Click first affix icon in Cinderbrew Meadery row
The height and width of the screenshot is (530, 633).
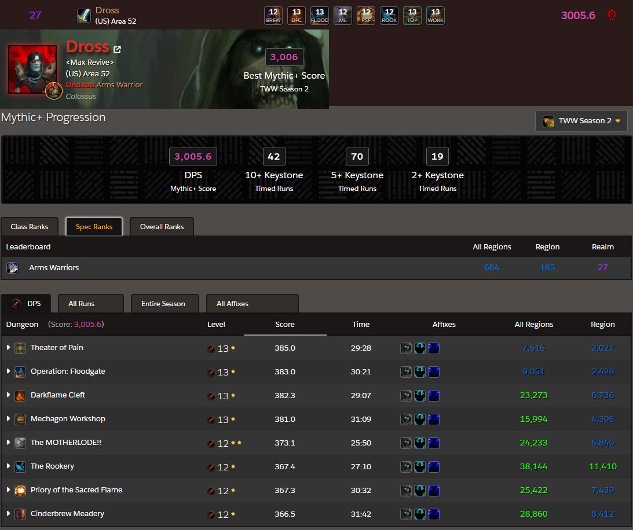406,514
